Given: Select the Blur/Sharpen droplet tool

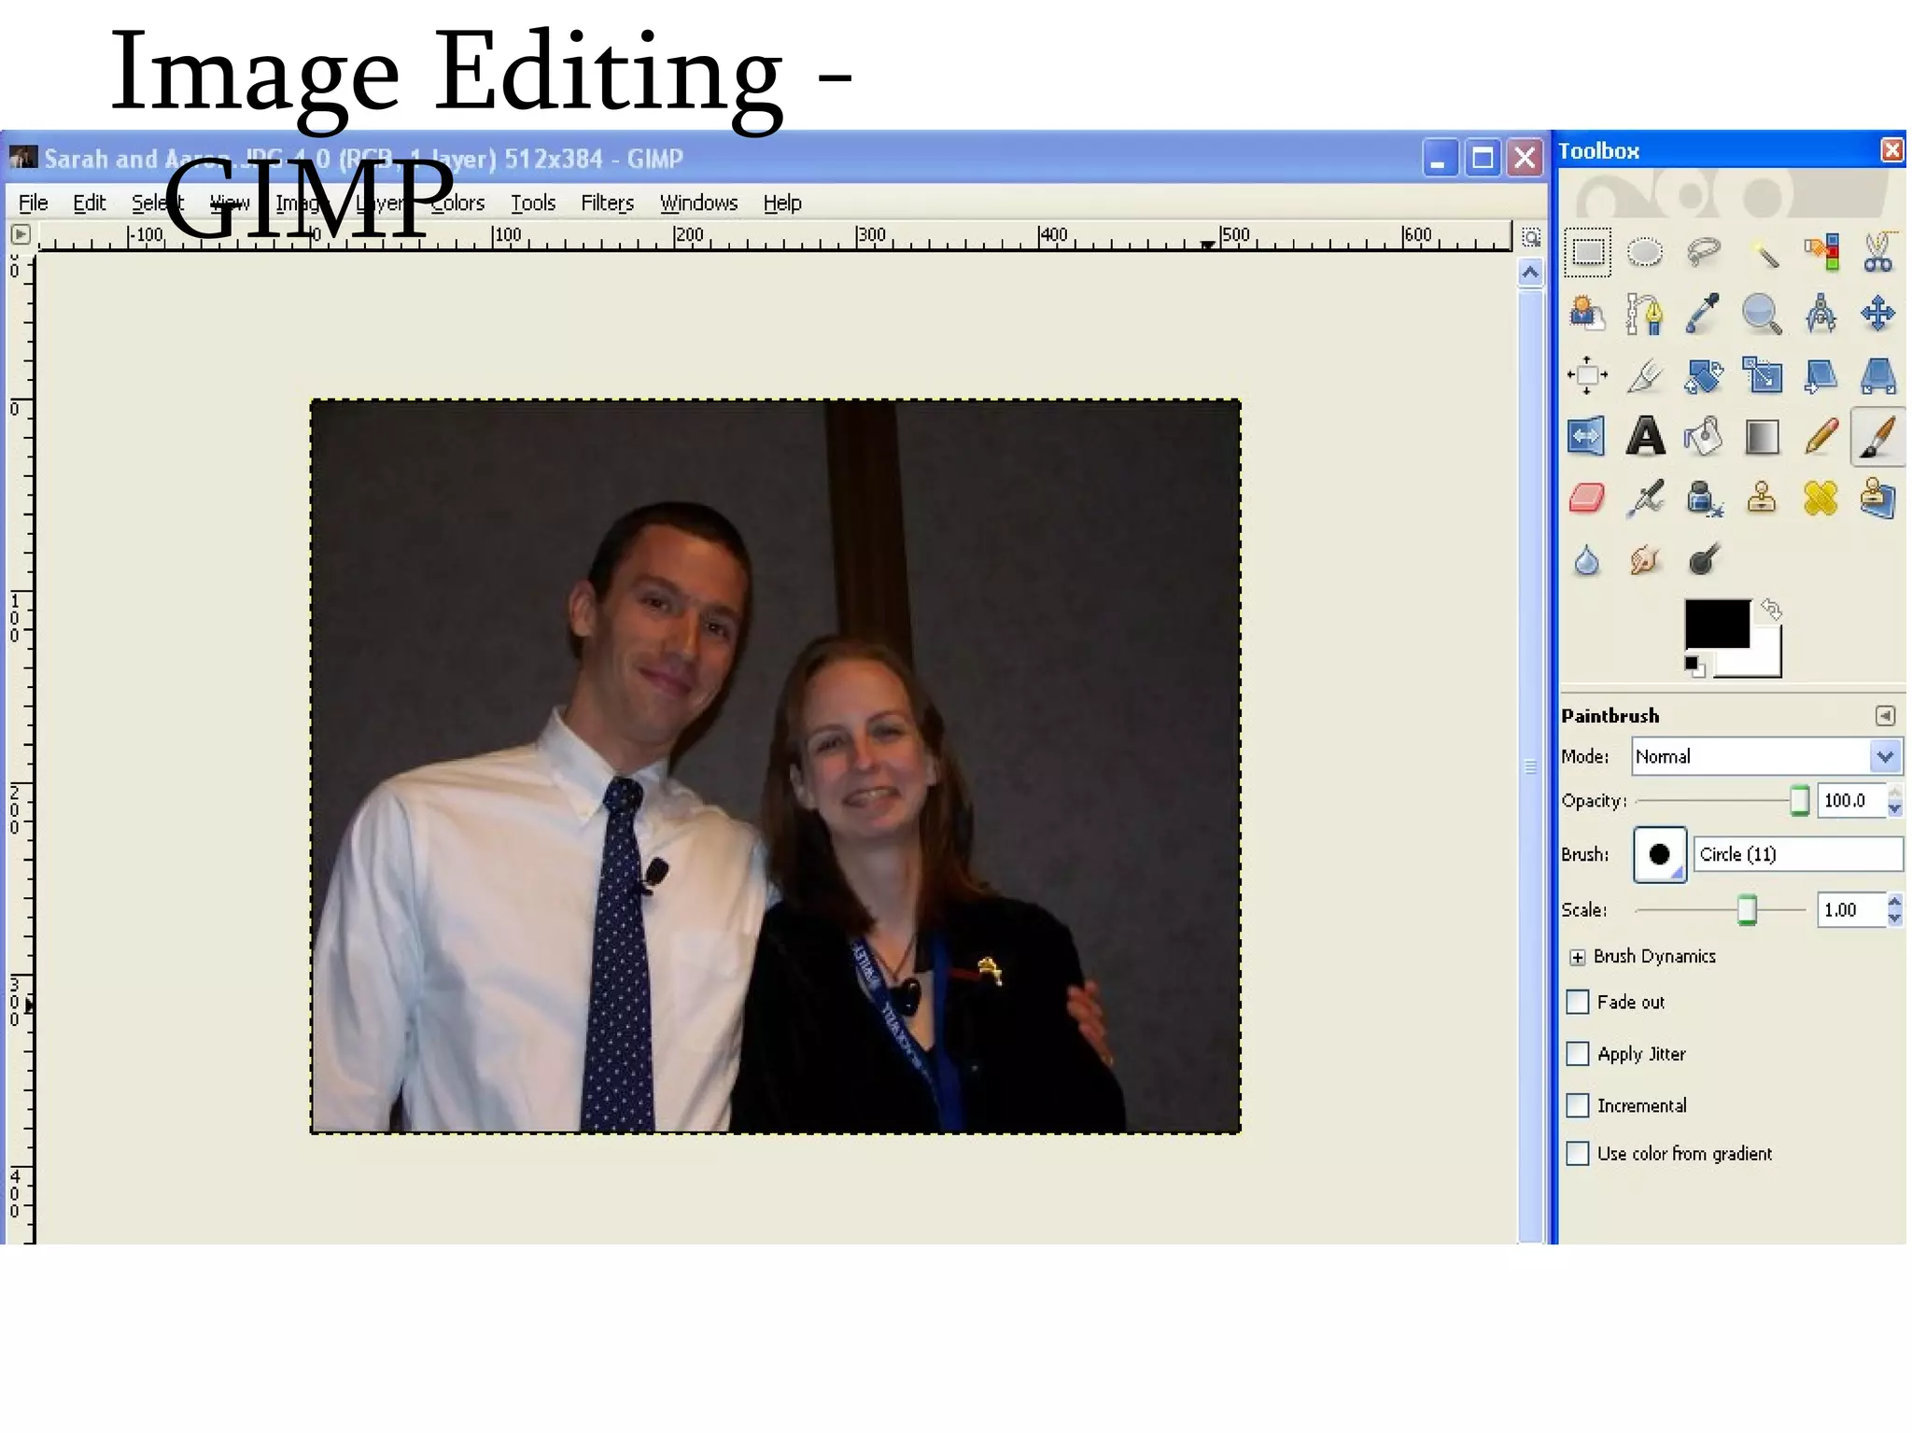Looking at the screenshot, I should [x=1587, y=560].
